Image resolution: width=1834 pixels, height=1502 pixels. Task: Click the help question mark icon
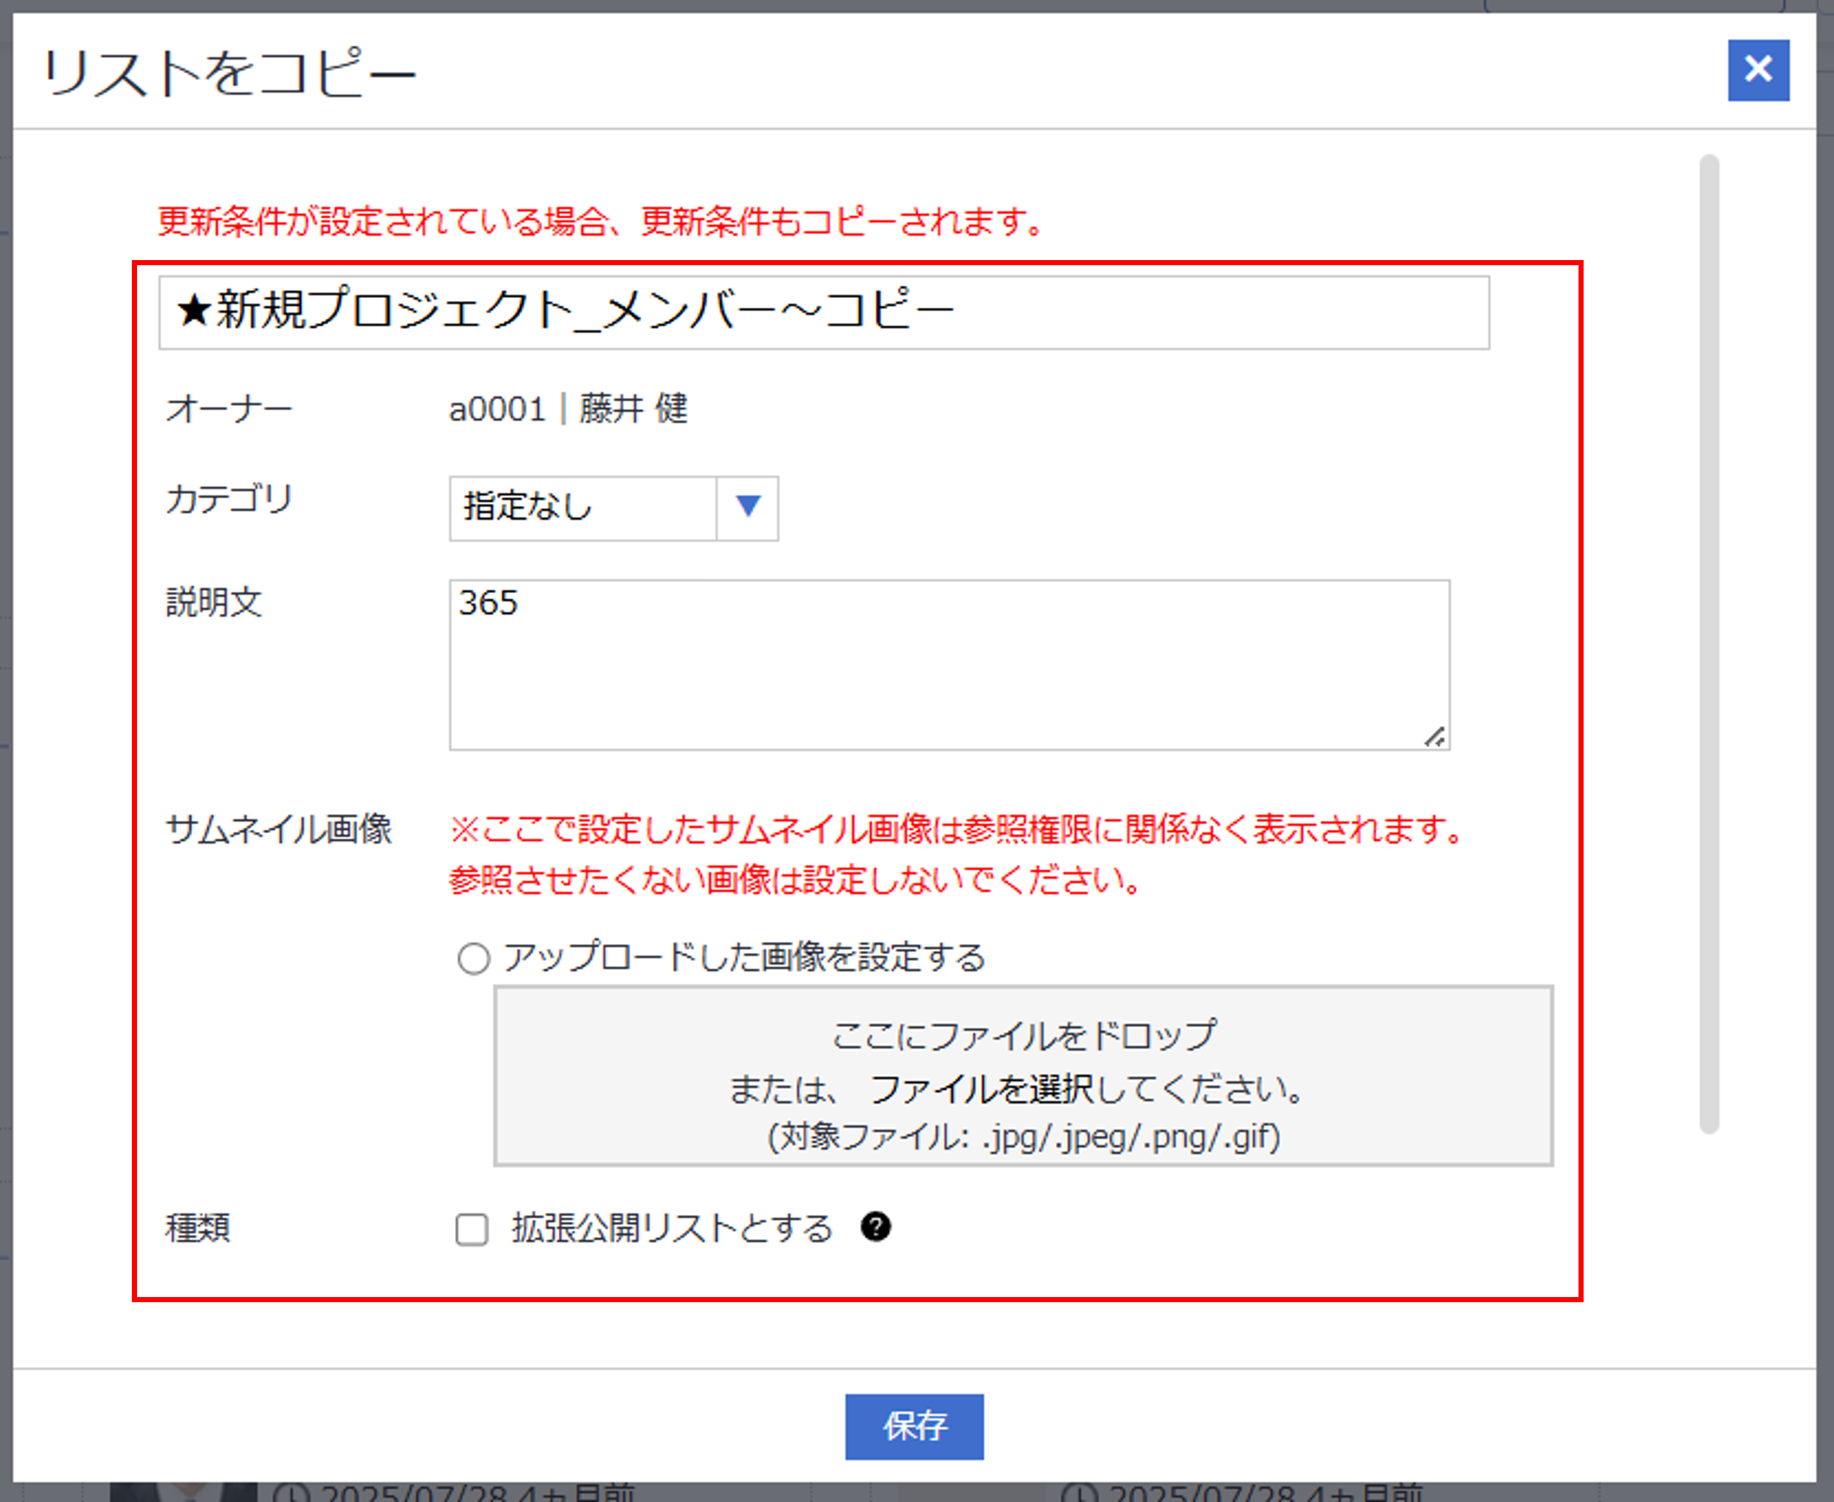[875, 1227]
